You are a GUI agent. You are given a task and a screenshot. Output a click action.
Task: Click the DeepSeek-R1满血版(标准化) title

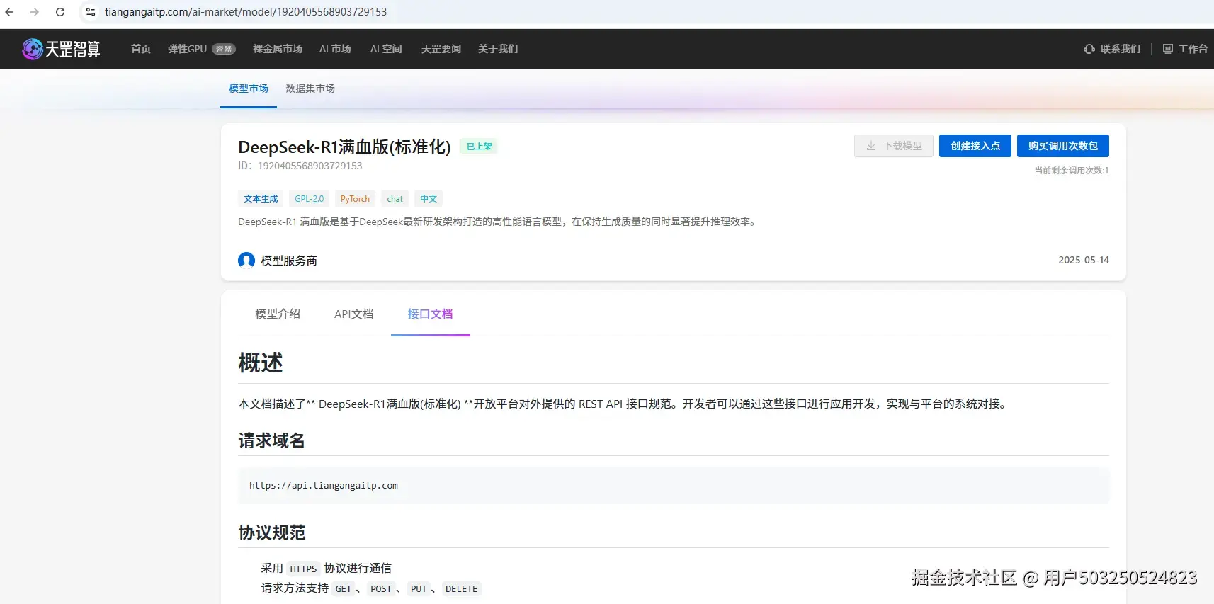[x=344, y=147]
